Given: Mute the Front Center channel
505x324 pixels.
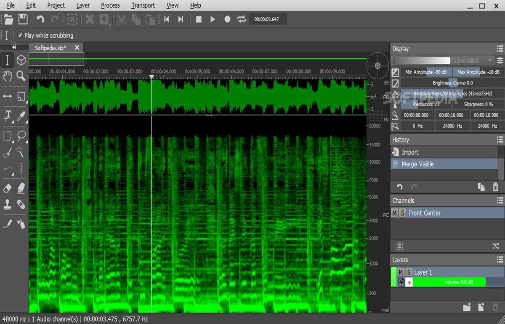Looking at the screenshot, I should pos(394,213).
